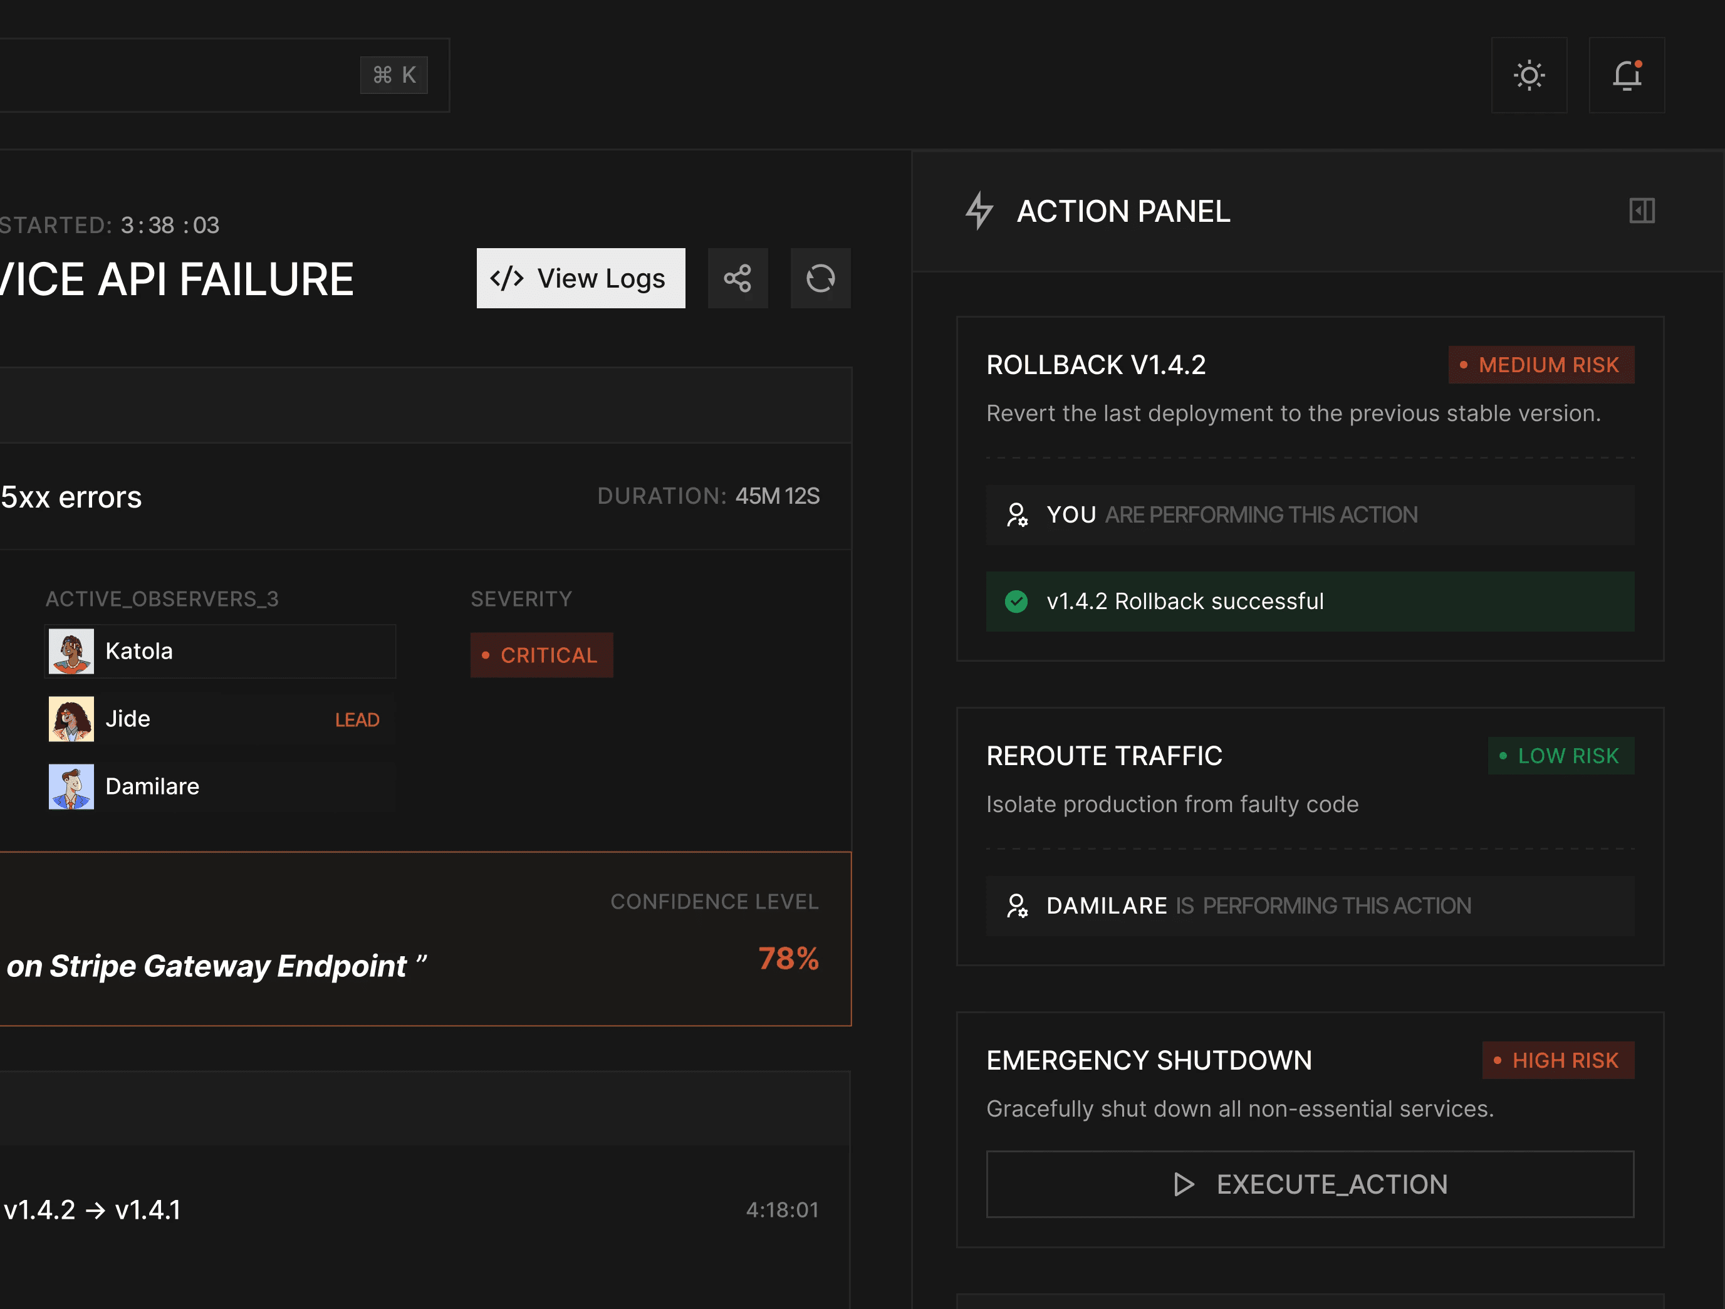This screenshot has height=1309, width=1725.
Task: Click the Command K search shortcut
Action: 394,75
